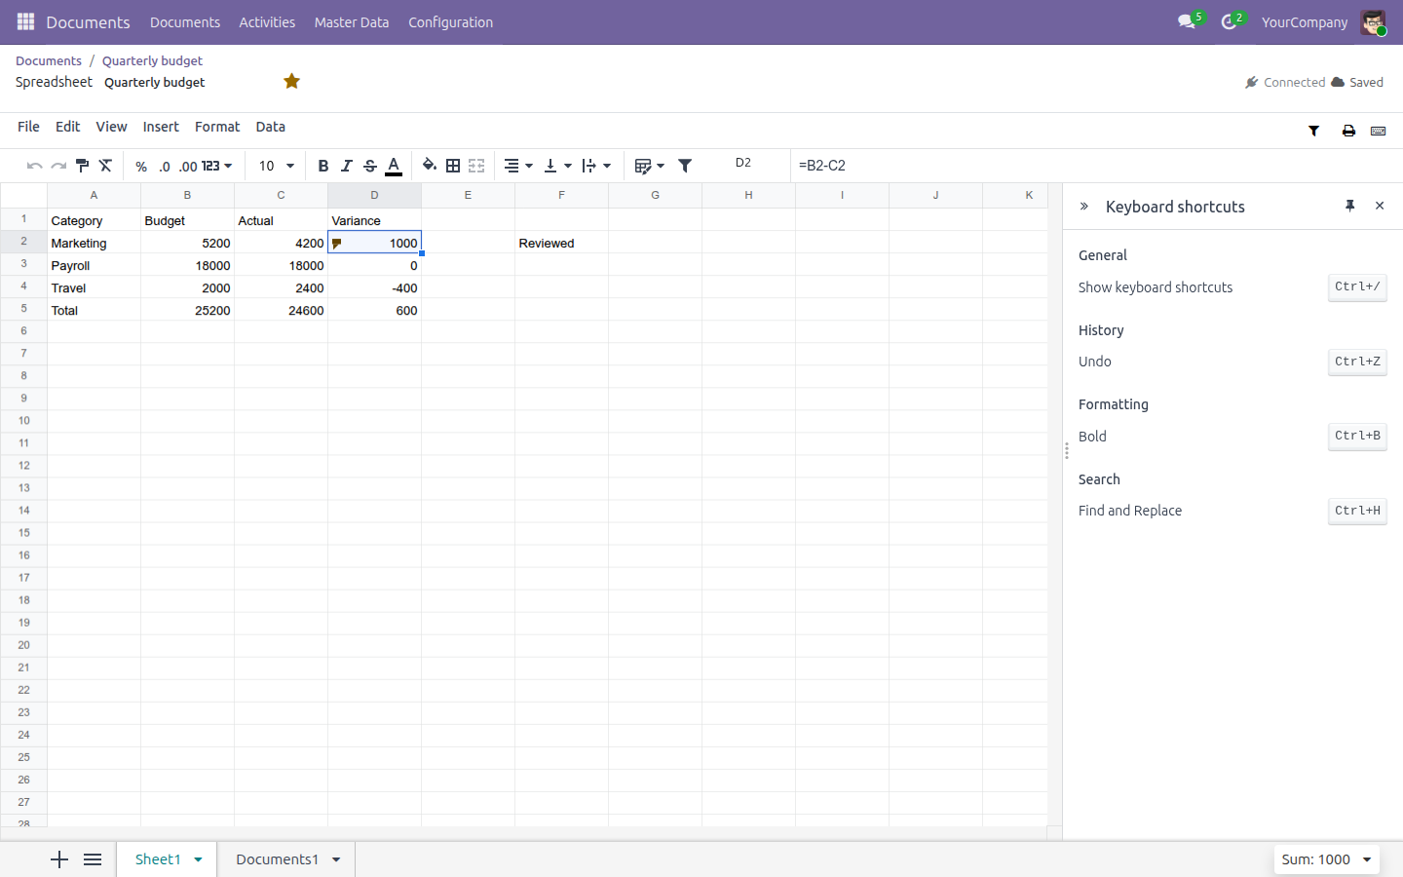The image size is (1403, 877).
Task: Go to Documents breadcrumb link
Action: point(49,60)
